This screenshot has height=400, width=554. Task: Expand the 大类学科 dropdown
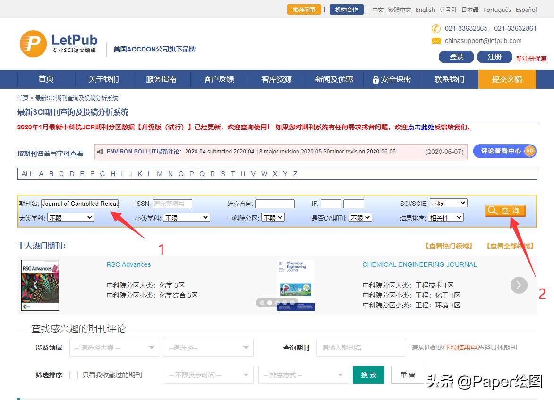tap(70, 218)
